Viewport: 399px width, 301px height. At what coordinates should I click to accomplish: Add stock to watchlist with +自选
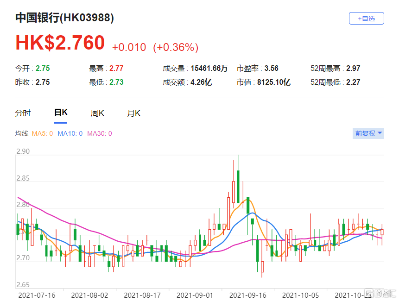pyautogui.click(x=366, y=19)
